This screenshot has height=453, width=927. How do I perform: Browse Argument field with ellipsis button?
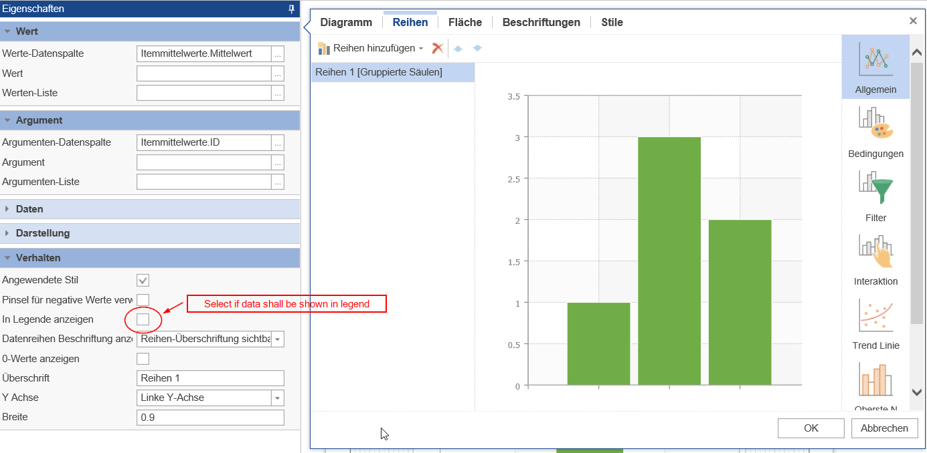click(278, 162)
